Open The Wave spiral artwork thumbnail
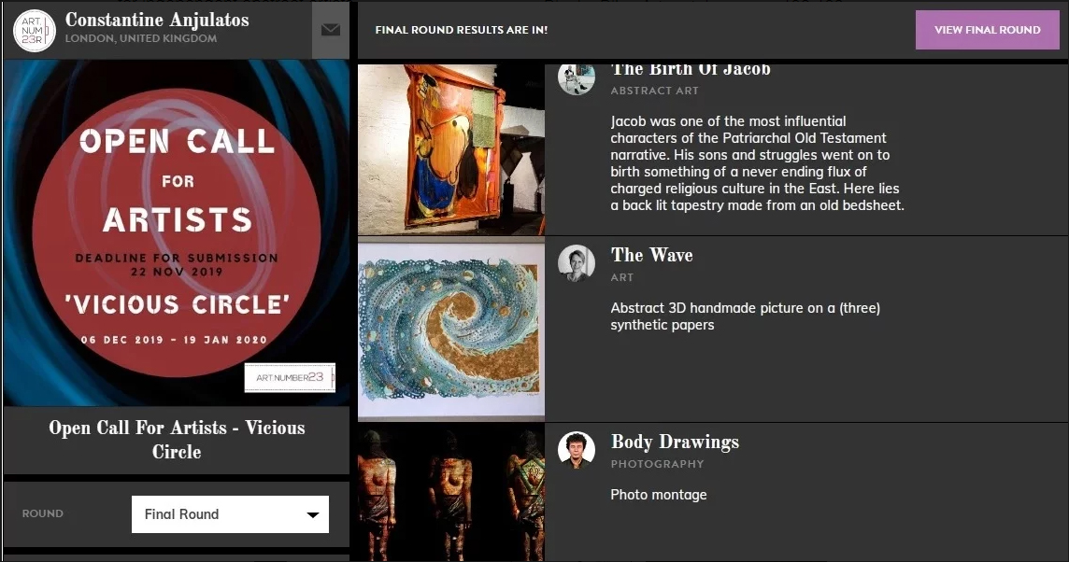The width and height of the screenshot is (1069, 562). coord(451,330)
